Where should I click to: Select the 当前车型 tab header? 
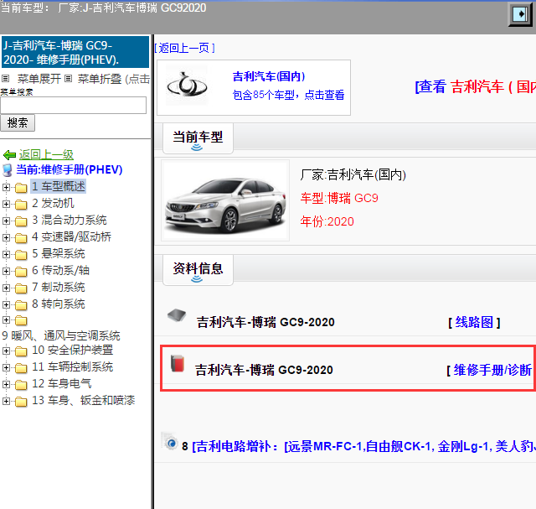tap(198, 138)
